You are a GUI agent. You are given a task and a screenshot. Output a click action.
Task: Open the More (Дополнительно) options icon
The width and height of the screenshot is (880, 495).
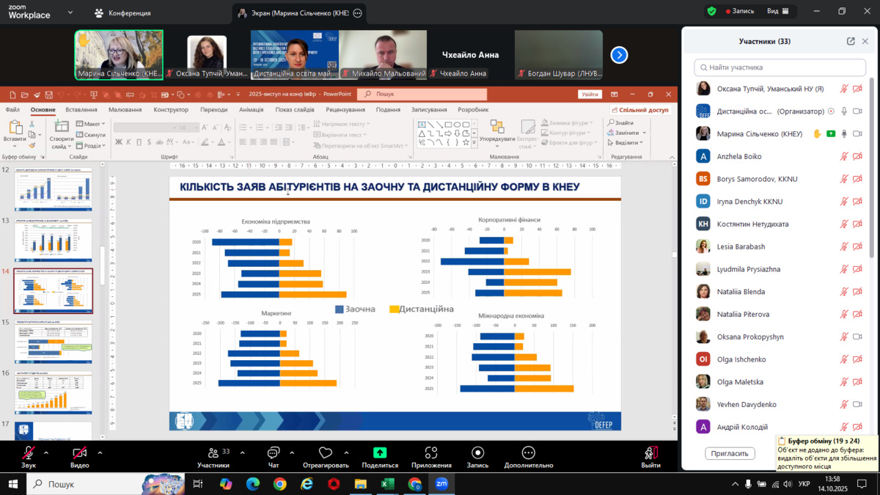tap(528, 453)
